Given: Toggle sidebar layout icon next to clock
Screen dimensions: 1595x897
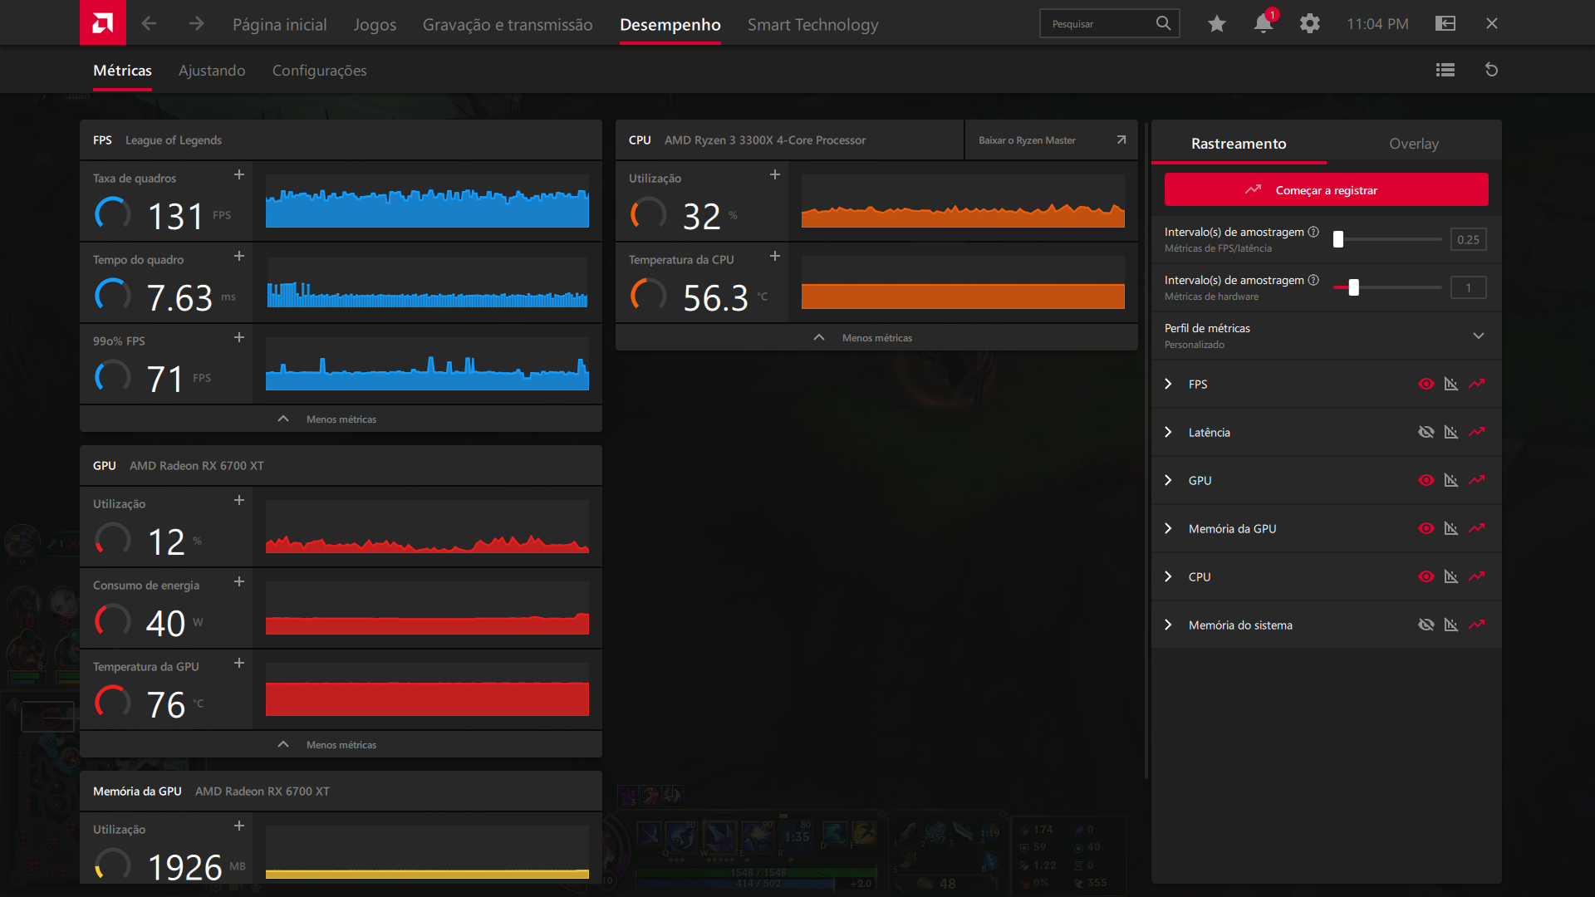Looking at the screenshot, I should click(1445, 23).
